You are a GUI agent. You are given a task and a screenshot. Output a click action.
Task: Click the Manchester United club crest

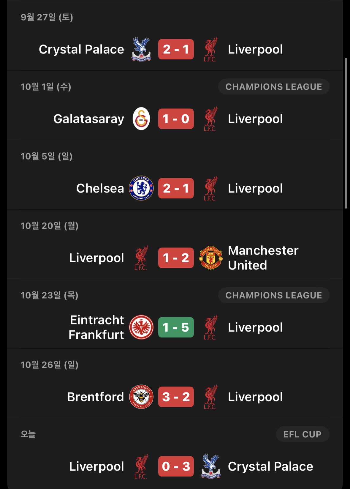210,258
